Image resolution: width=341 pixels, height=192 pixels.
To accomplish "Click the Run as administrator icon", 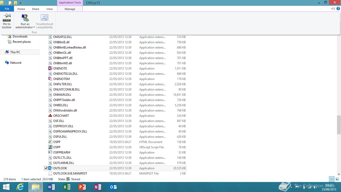I will pyautogui.click(x=25, y=18).
